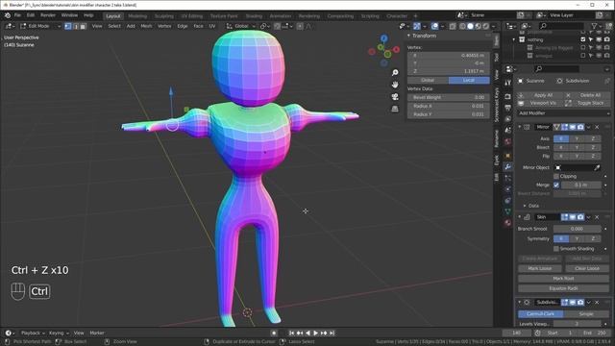Open the Edit Mode dropdown

pos(40,26)
